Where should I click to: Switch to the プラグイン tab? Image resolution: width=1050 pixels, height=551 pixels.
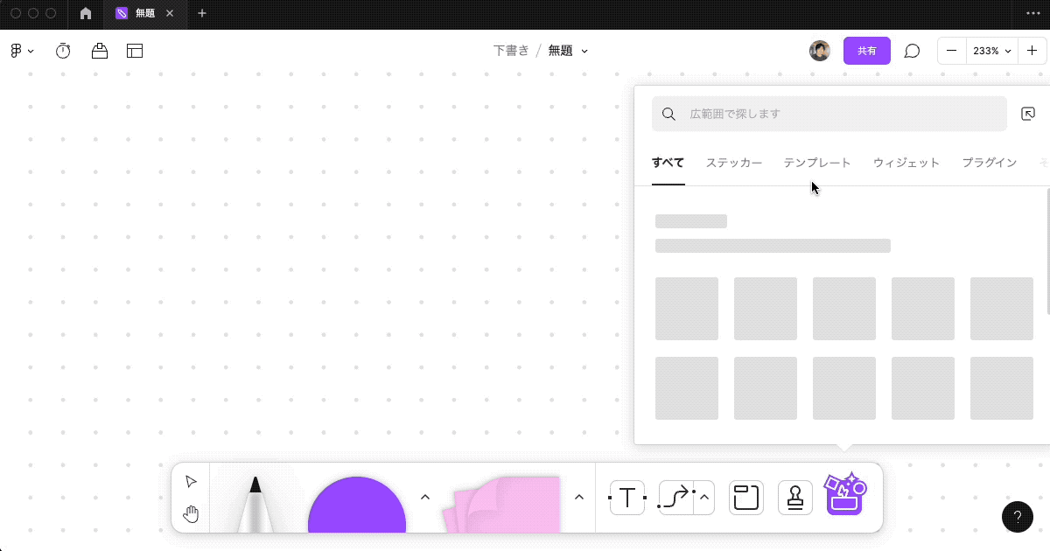(x=990, y=163)
